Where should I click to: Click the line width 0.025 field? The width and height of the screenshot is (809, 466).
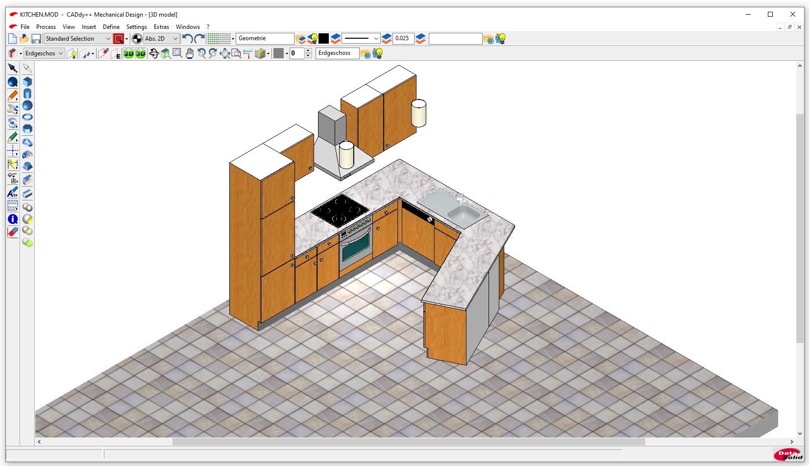[x=402, y=39]
